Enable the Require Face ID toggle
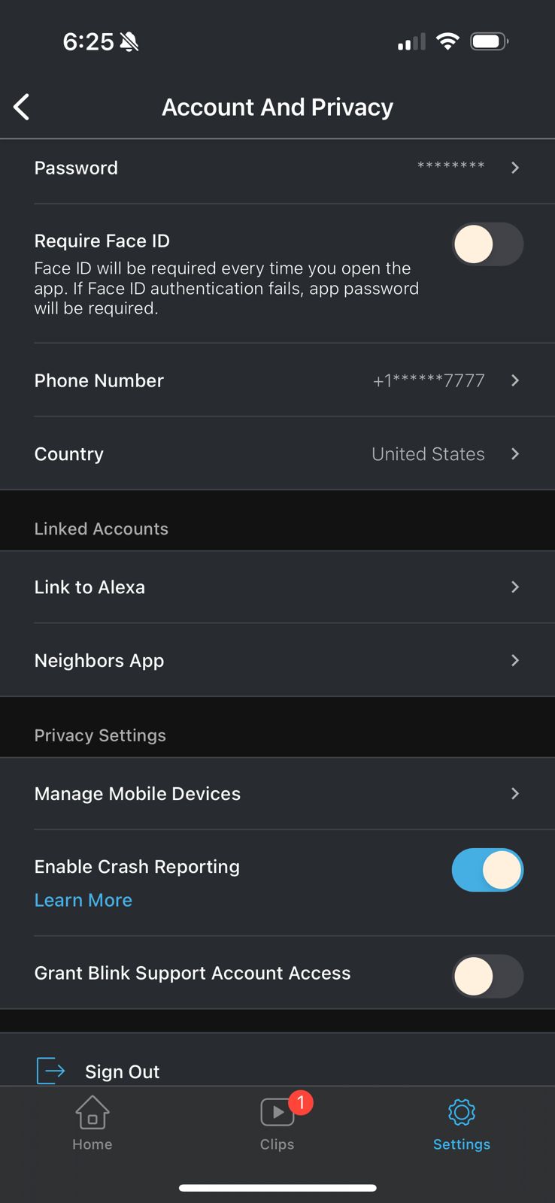This screenshot has height=1203, width=555. 487,244
